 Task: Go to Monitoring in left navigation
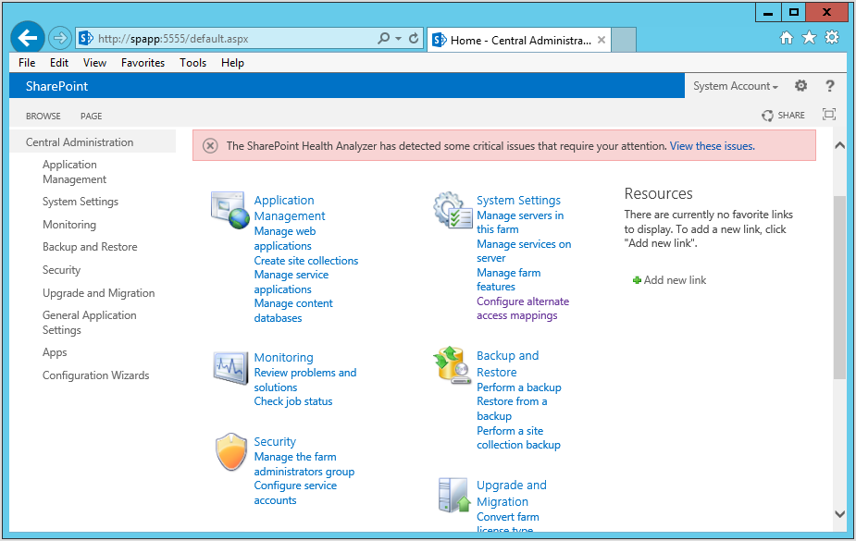69,225
